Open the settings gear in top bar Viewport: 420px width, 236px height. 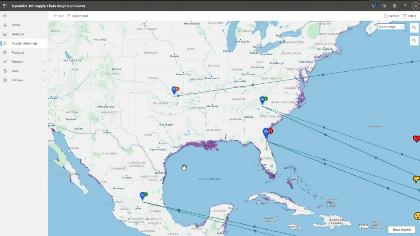tap(394, 6)
